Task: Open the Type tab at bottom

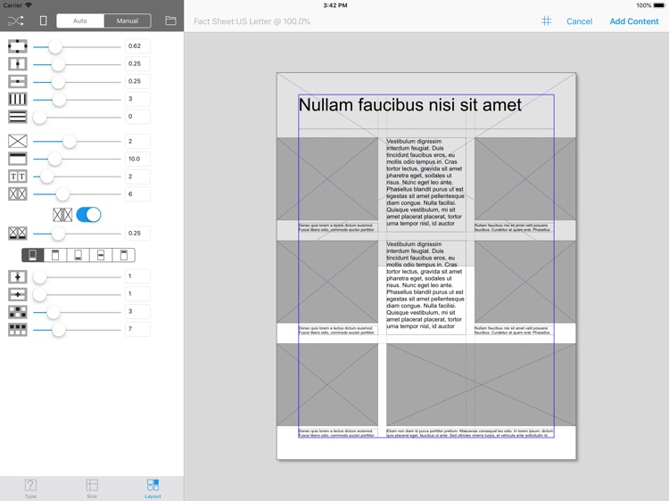Action: 30,489
